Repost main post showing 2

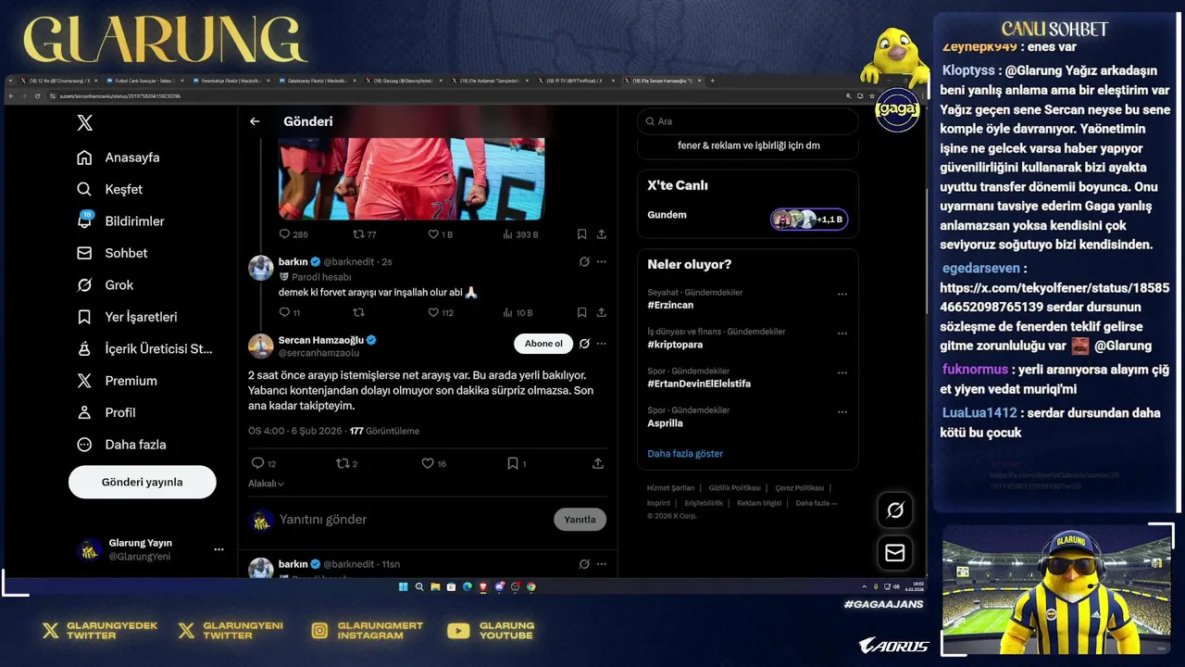(x=342, y=463)
